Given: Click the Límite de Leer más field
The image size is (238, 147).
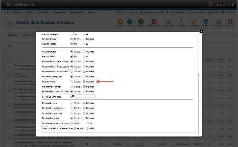Looking at the screenshot, I should 83,96.
